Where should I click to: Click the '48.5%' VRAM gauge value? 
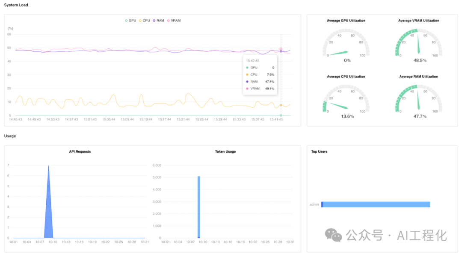420,60
